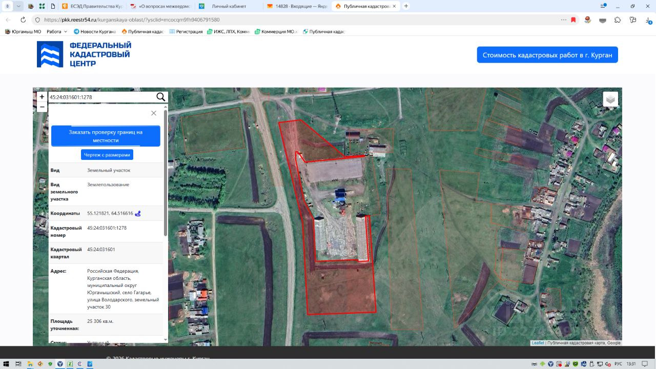
Task: Open Юргамыш МО bookmark
Action: click(23, 32)
